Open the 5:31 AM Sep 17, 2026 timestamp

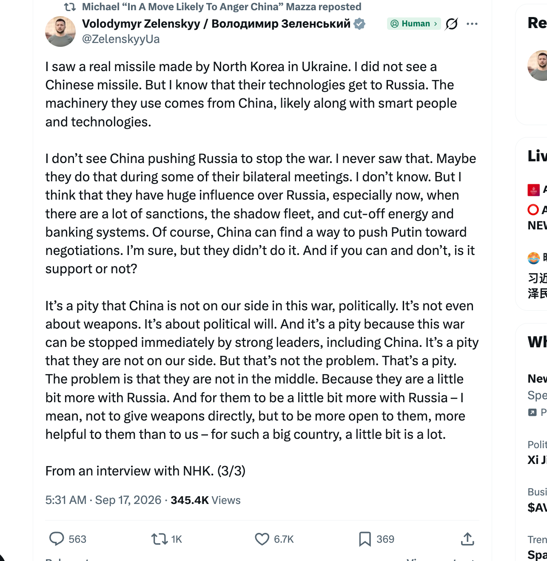tap(103, 500)
